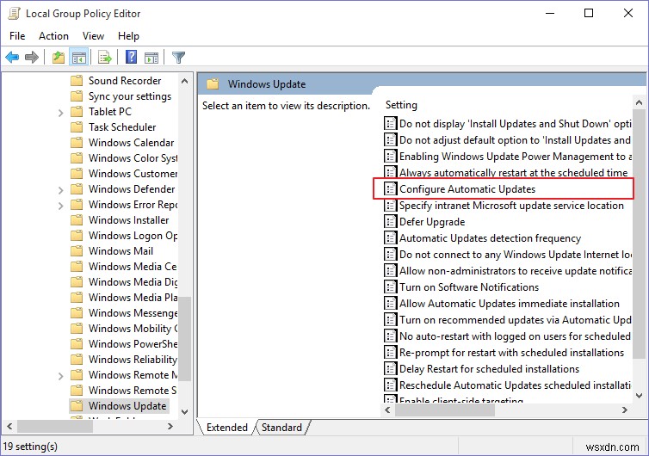Click the tree pane vertical scrollbar thumb

(x=185, y=338)
